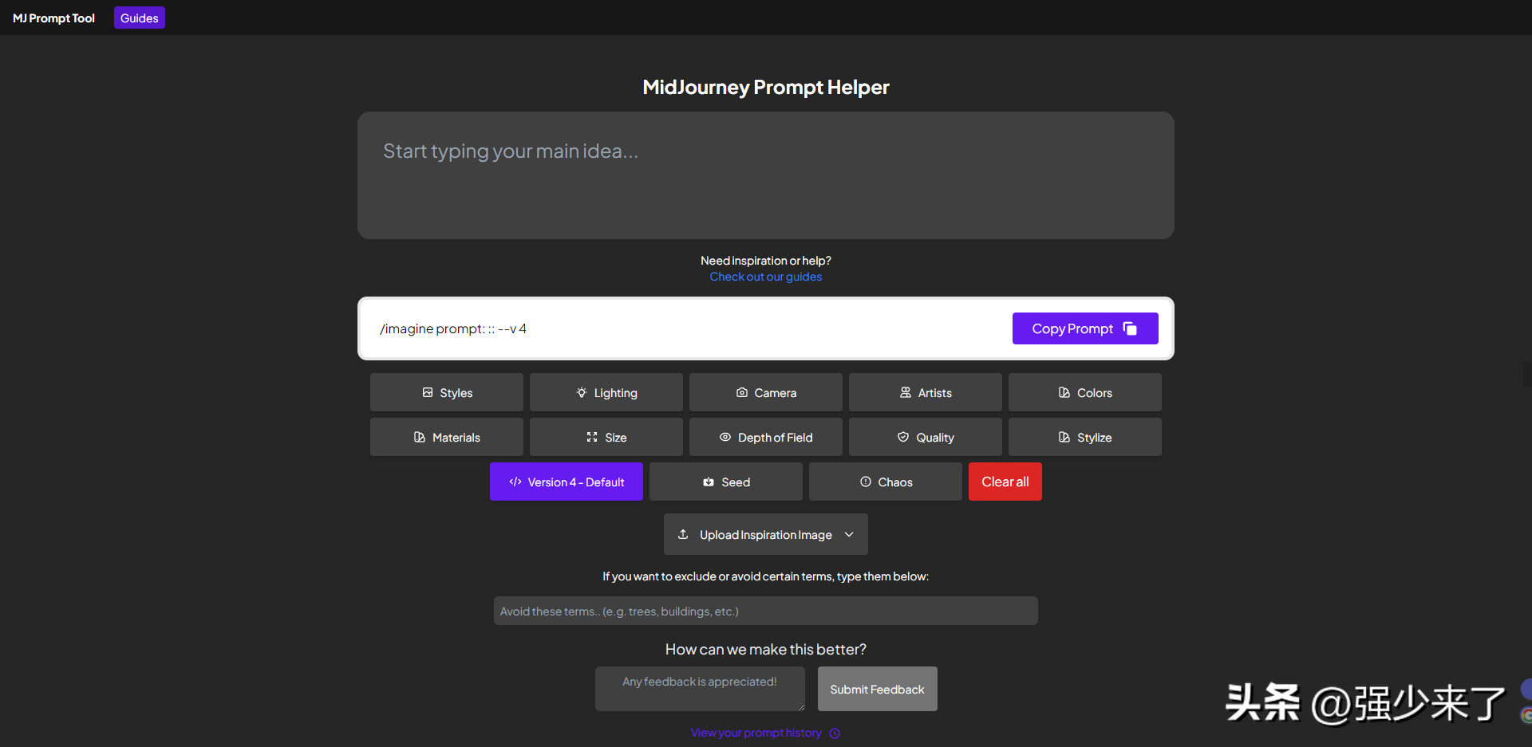Select the /imagine prompt output text
1532x747 pixels.
pyautogui.click(x=453, y=328)
